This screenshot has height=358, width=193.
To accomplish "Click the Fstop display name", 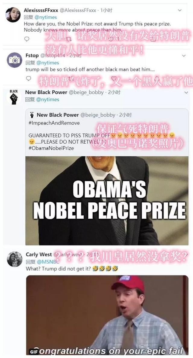I will [x=32, y=55].
